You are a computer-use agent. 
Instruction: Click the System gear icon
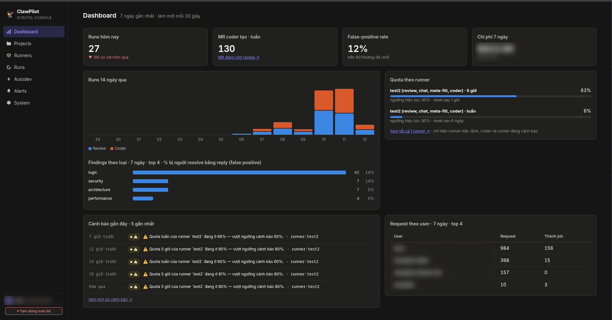coord(9,103)
